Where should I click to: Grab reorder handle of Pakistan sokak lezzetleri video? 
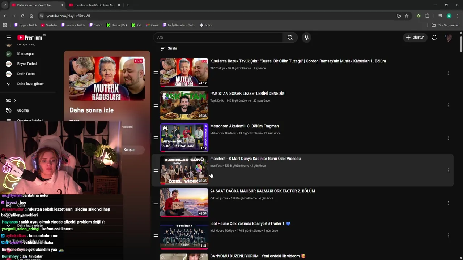pyautogui.click(x=156, y=105)
